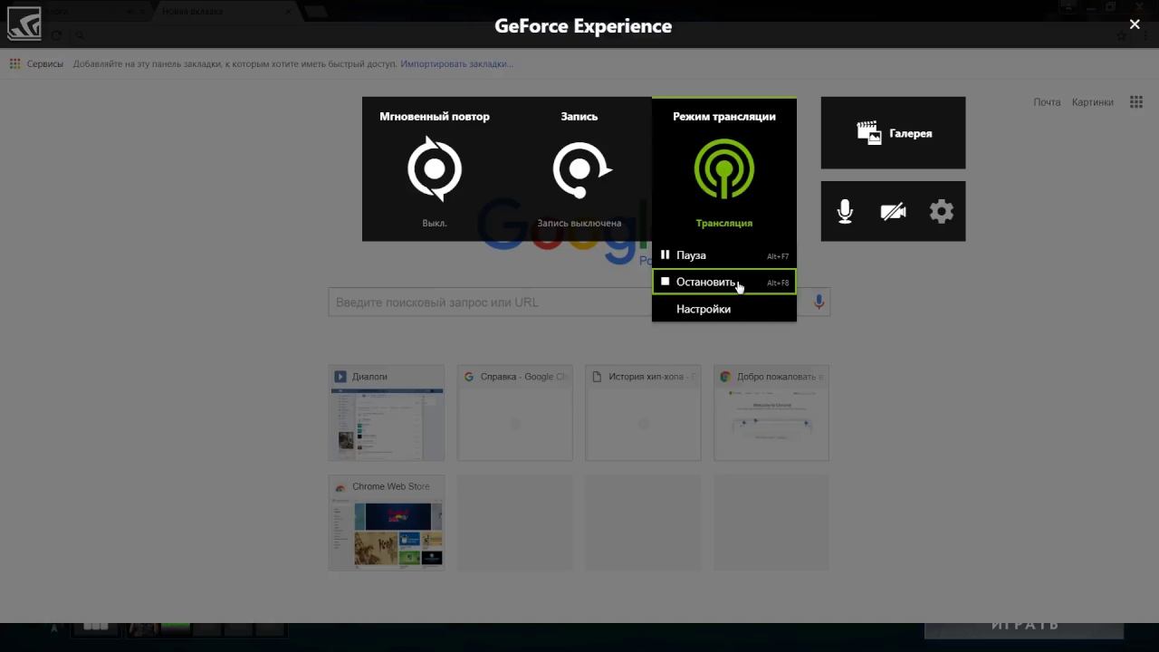Open the Instant Replay circular arrow icon
Viewport: 1159px width, 652px height.
click(x=435, y=168)
